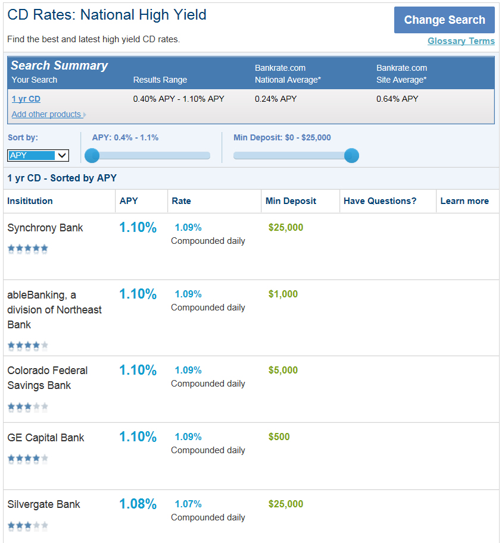
Task: Sort by the APY column header
Action: tap(129, 201)
